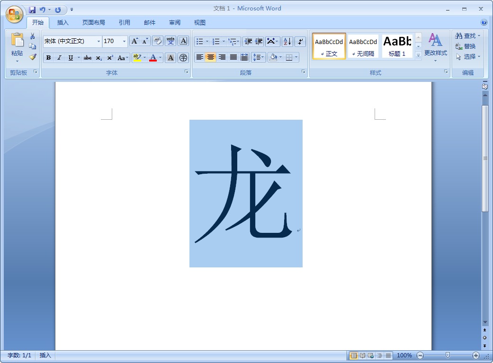Open the font name dropdown

(x=99, y=42)
